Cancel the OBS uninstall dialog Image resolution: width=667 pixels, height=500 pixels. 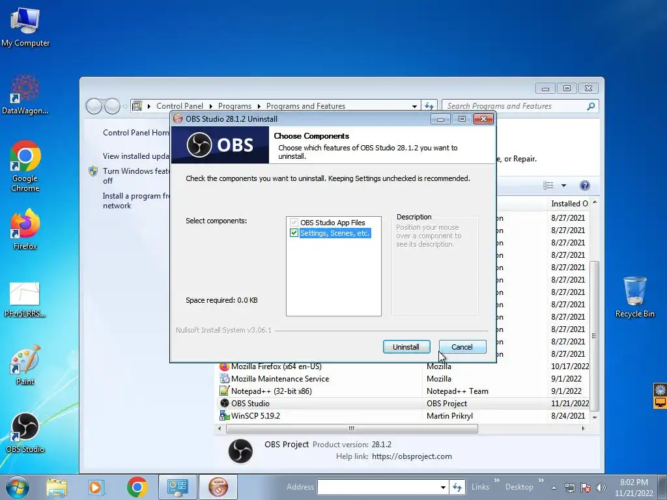[462, 347]
